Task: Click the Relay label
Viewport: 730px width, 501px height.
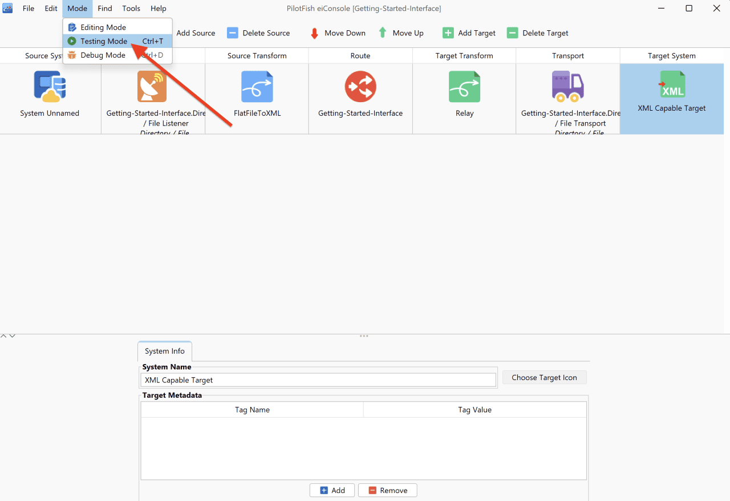Action: [x=464, y=113]
